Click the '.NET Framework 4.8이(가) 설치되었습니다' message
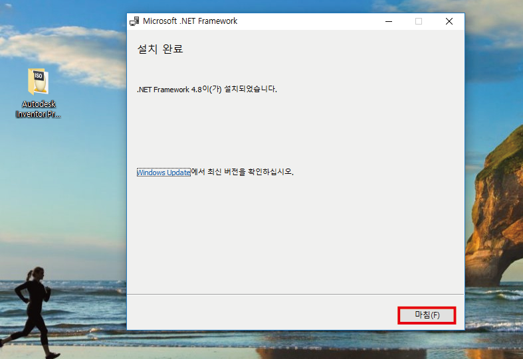This screenshot has height=359, width=523. click(x=207, y=89)
